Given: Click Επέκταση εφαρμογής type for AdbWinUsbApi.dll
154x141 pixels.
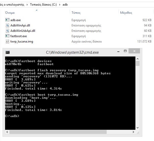Looking at the screenshot, I should tap(86, 31).
